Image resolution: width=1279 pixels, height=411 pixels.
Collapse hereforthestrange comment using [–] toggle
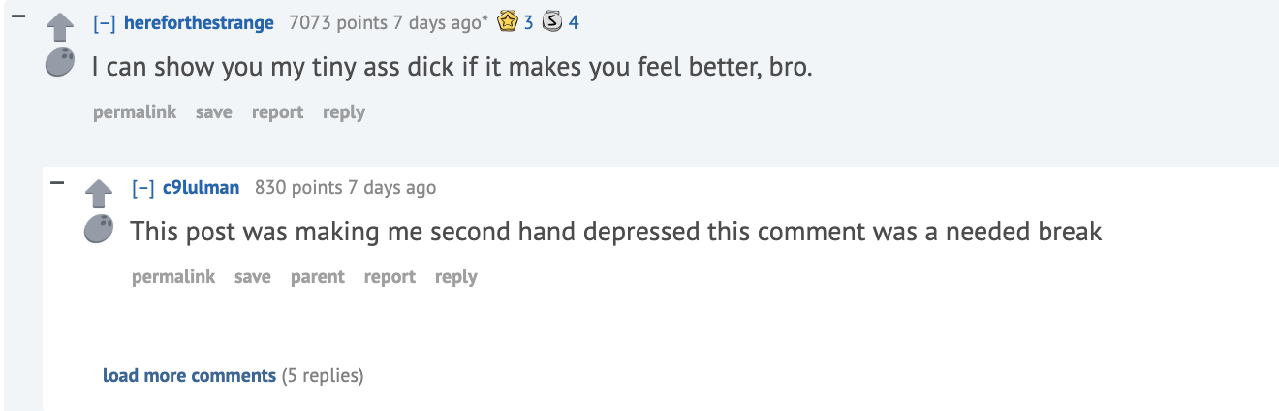105,22
